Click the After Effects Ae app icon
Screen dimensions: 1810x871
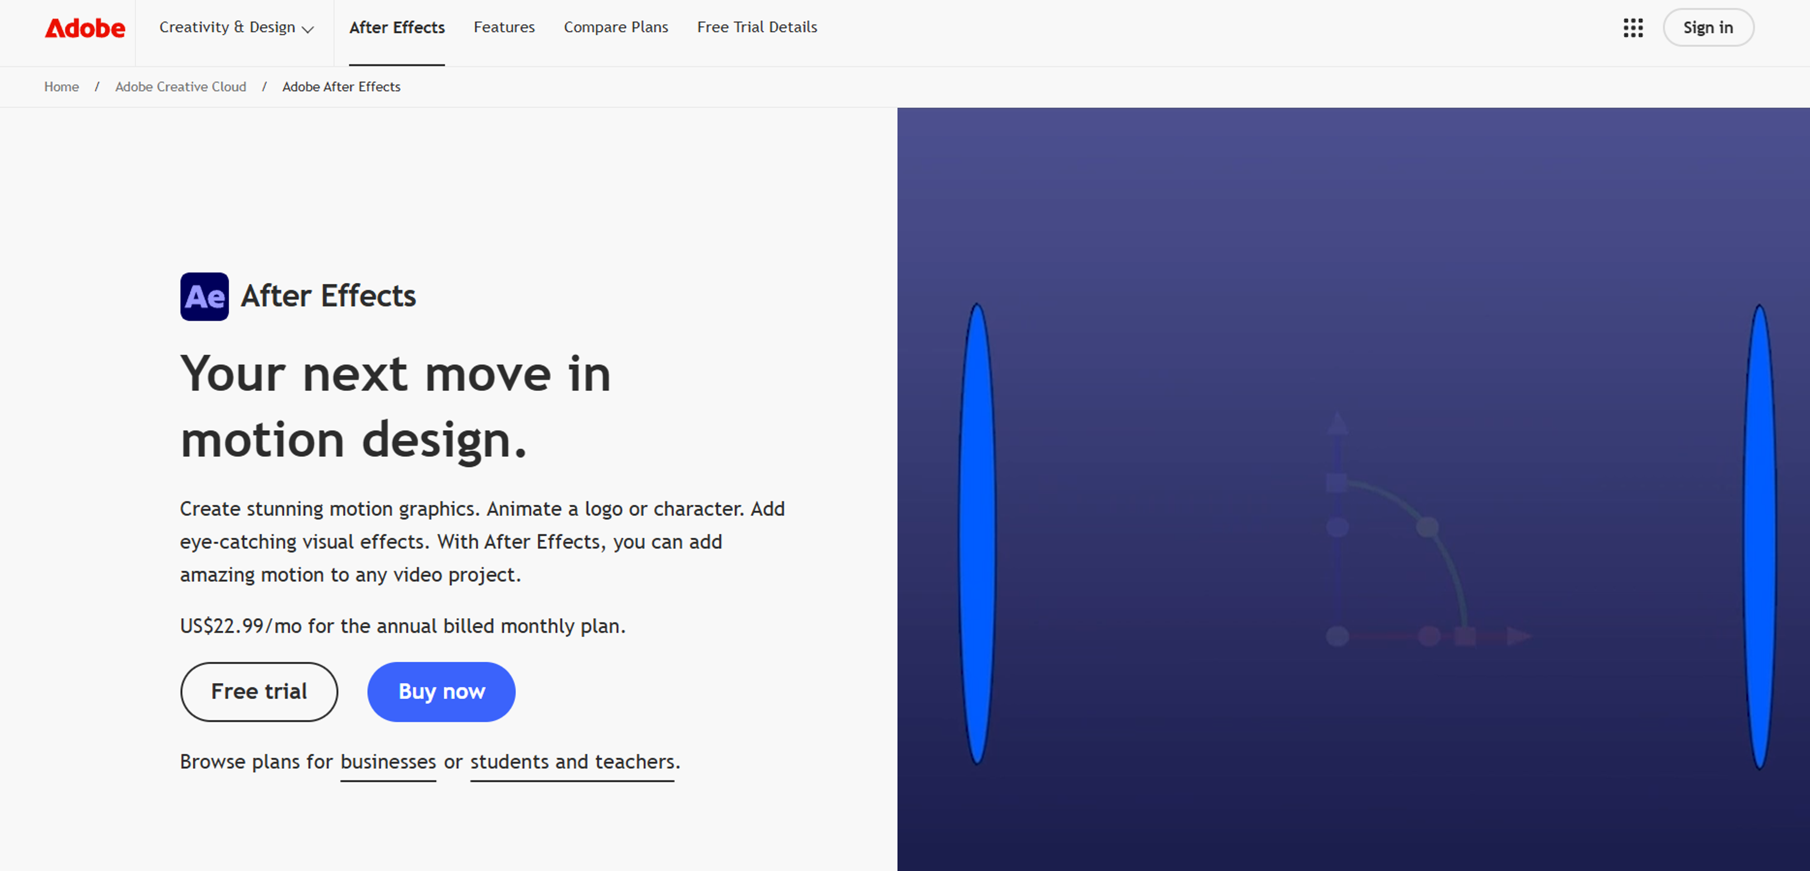click(205, 296)
